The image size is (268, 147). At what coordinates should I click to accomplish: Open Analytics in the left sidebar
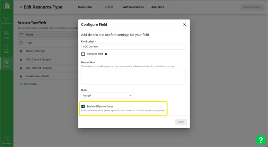[6, 20]
